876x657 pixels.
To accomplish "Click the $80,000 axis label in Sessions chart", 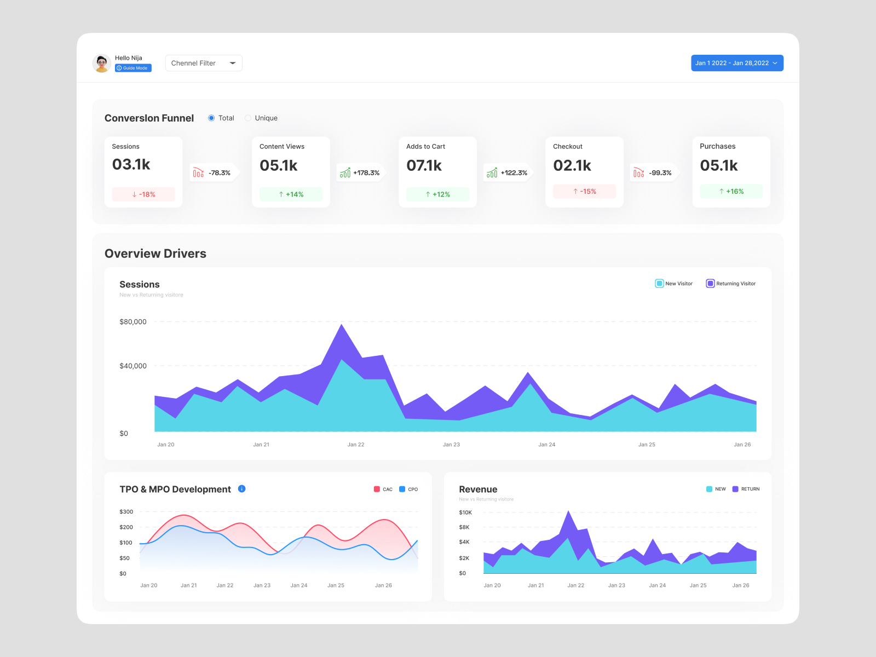I will click(133, 321).
